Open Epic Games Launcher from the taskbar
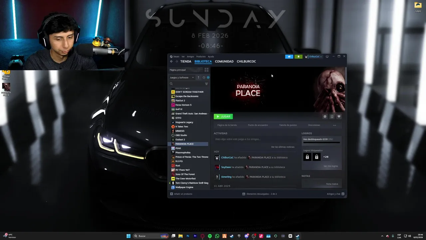 (x=239, y=236)
